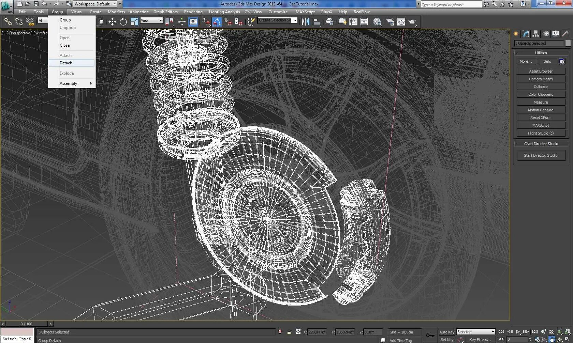The image size is (573, 343).
Task: Choose Detach from Group menu
Action: pyautogui.click(x=72, y=63)
